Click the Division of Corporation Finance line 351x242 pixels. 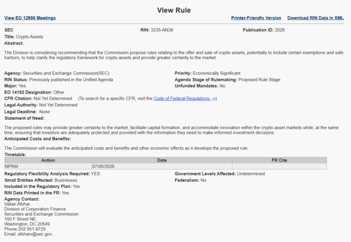tap(35, 209)
